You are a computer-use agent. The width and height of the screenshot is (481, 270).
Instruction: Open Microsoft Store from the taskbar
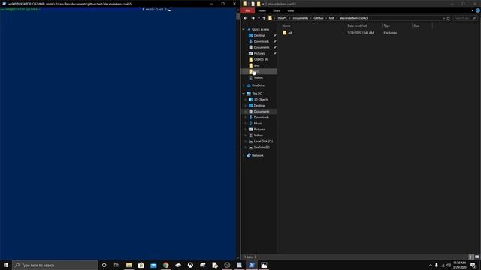141,265
